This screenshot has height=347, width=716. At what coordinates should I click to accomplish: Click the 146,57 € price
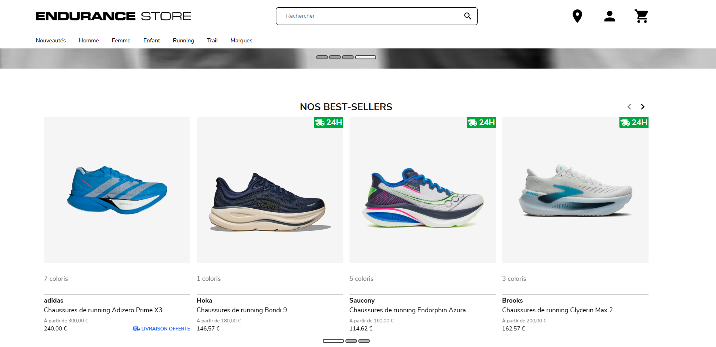coord(208,328)
